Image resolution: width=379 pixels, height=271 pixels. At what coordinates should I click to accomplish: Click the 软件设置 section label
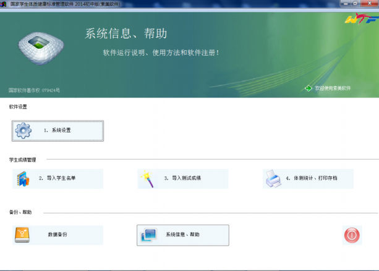18,106
